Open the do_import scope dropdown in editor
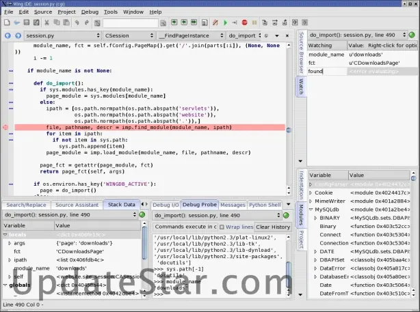 click(x=244, y=36)
